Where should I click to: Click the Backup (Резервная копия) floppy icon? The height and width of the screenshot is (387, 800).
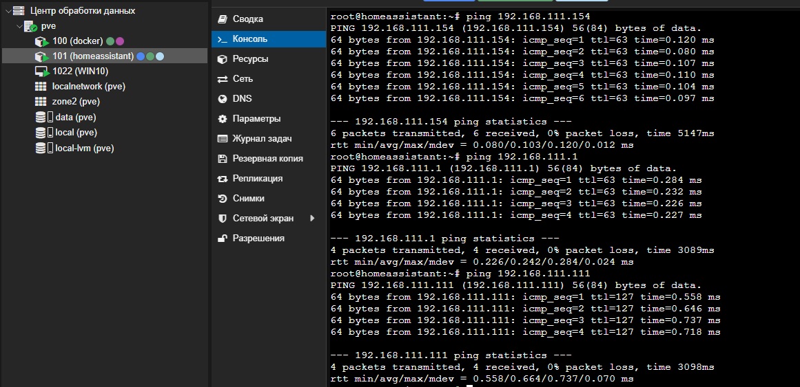pyautogui.click(x=222, y=159)
